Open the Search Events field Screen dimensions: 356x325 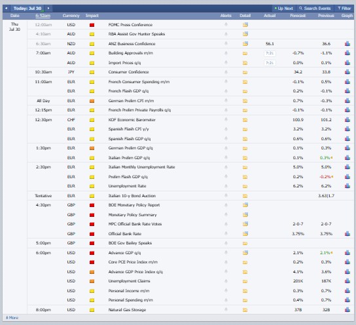[315, 9]
